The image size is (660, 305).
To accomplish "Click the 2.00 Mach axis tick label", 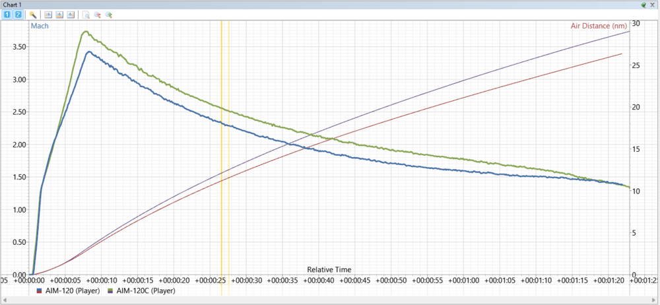I will (x=20, y=145).
